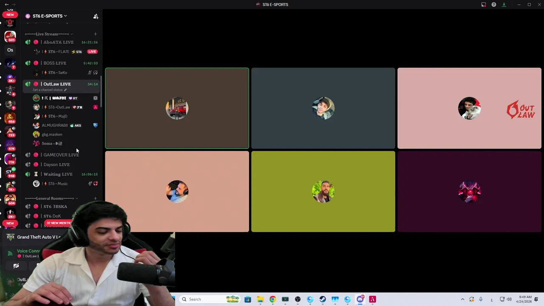The height and width of the screenshot is (306, 544).
Task: Open the ST6 server with 948 badge
Action: (10, 172)
